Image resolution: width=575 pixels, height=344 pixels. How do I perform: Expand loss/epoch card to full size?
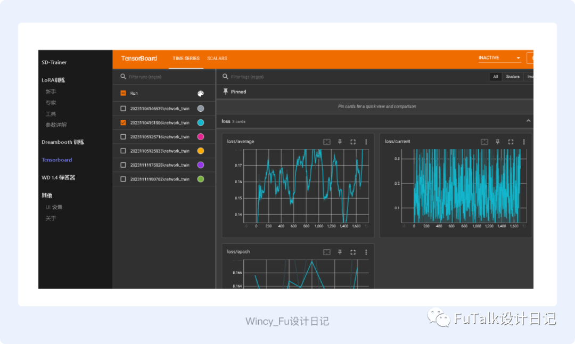coord(353,252)
